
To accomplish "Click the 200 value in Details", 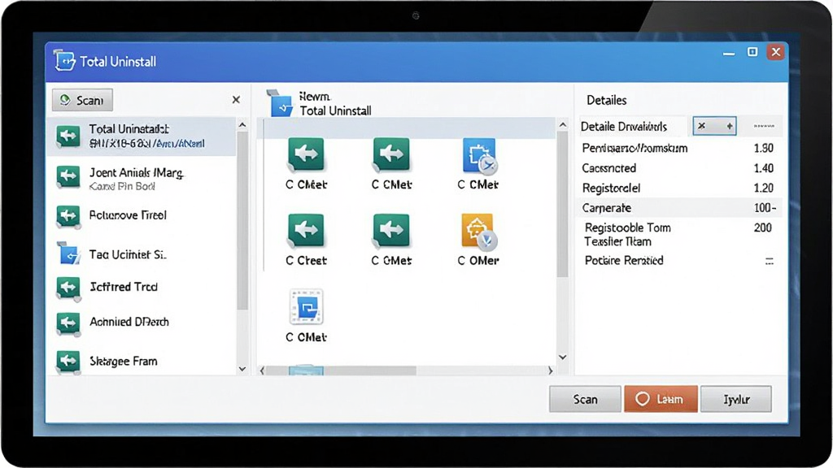I will (x=763, y=227).
